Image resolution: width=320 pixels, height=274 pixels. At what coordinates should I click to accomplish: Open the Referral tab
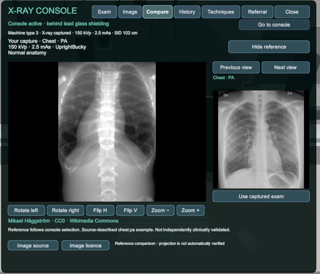pos(257,12)
